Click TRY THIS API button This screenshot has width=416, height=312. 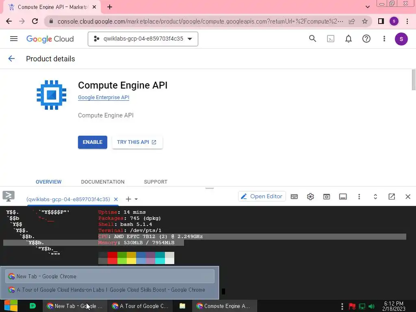(x=137, y=142)
